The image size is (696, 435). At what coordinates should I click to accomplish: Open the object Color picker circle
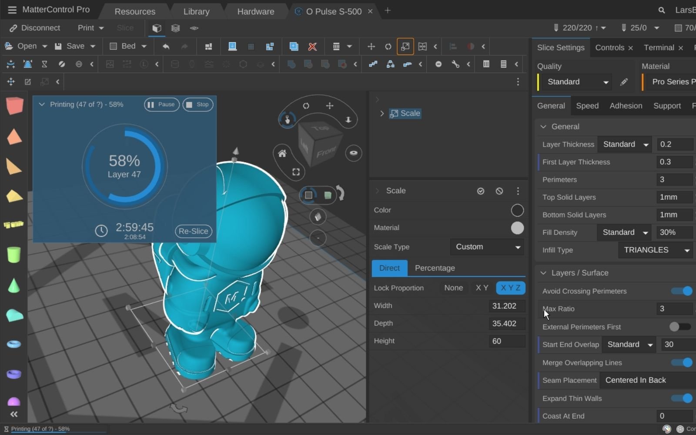pyautogui.click(x=517, y=210)
